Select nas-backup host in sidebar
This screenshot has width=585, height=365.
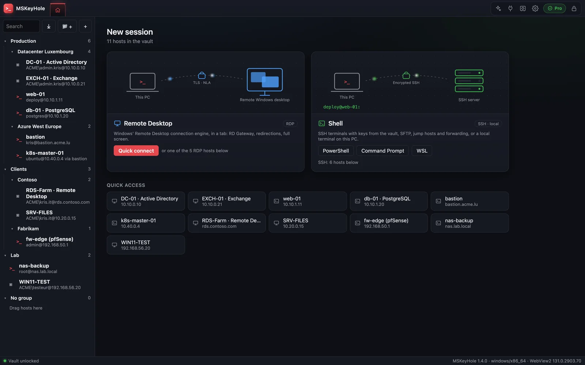(49, 269)
